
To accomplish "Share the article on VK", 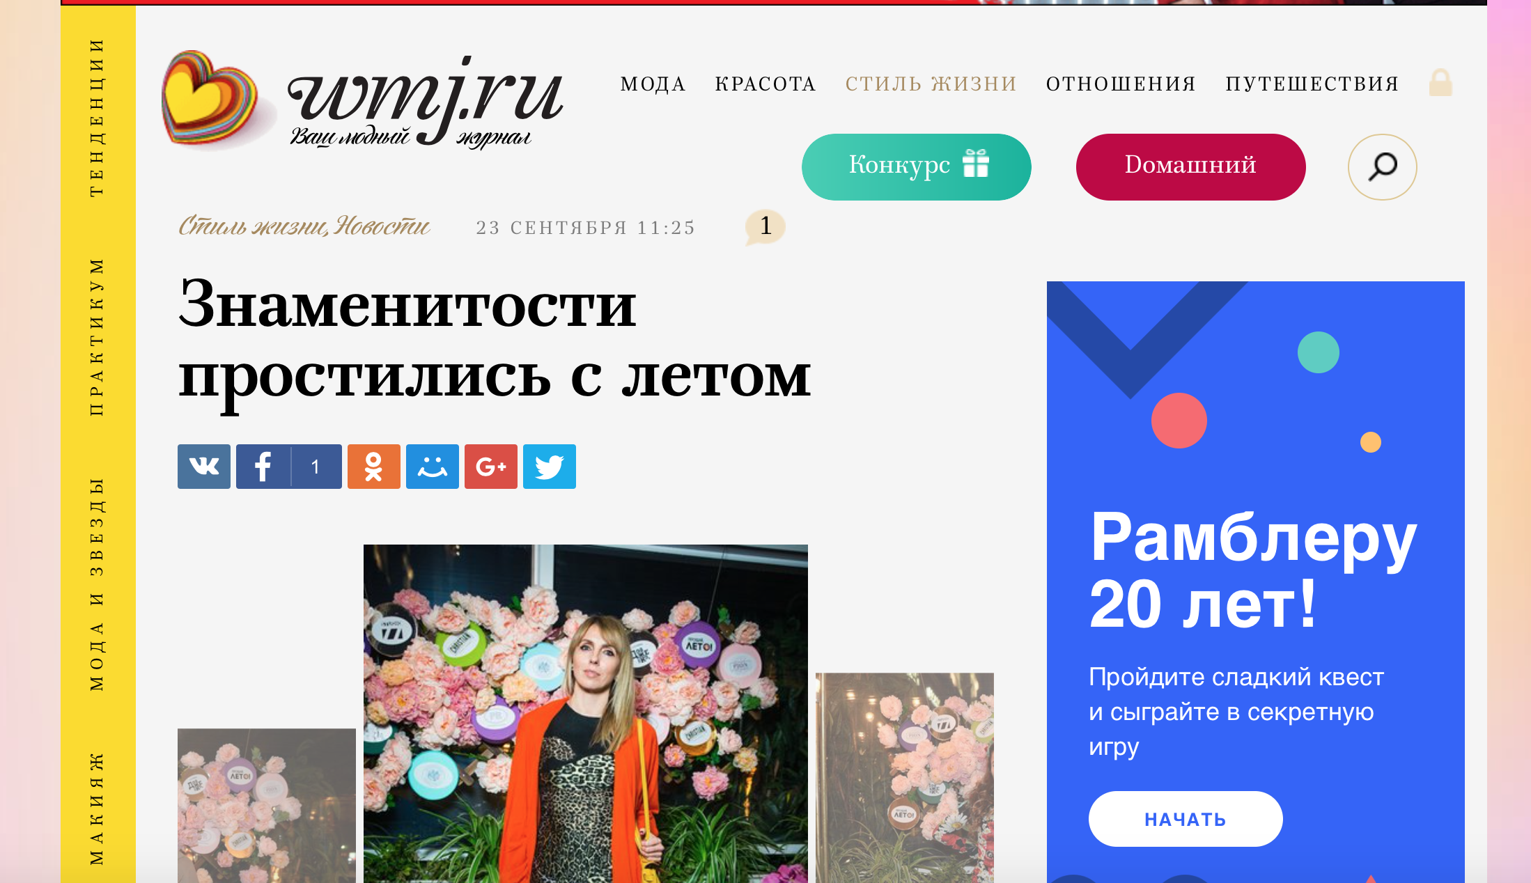I will (x=204, y=467).
